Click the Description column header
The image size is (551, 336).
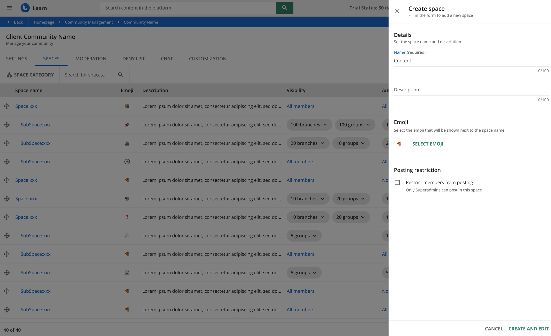[x=155, y=90]
